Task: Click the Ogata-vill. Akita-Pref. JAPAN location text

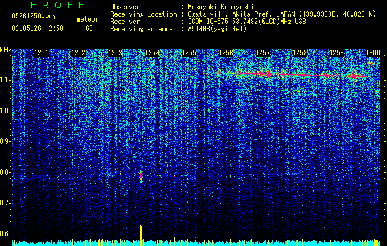Action: (282, 14)
